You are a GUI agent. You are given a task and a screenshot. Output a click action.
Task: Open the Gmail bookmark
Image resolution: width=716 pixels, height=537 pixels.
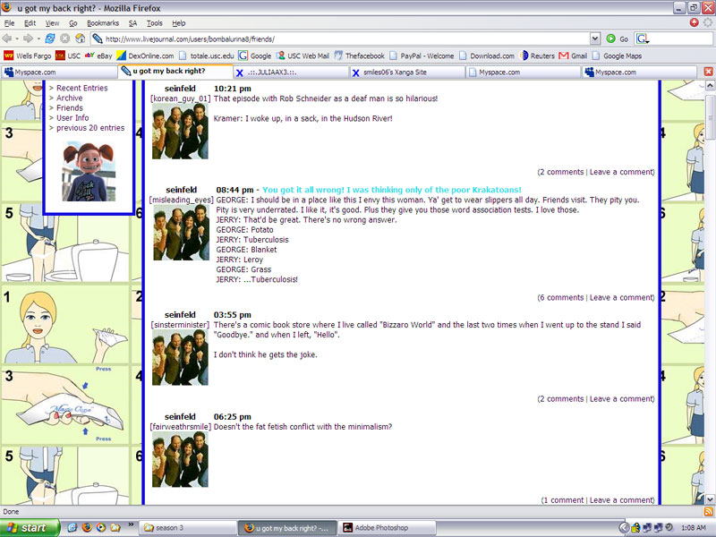click(573, 55)
